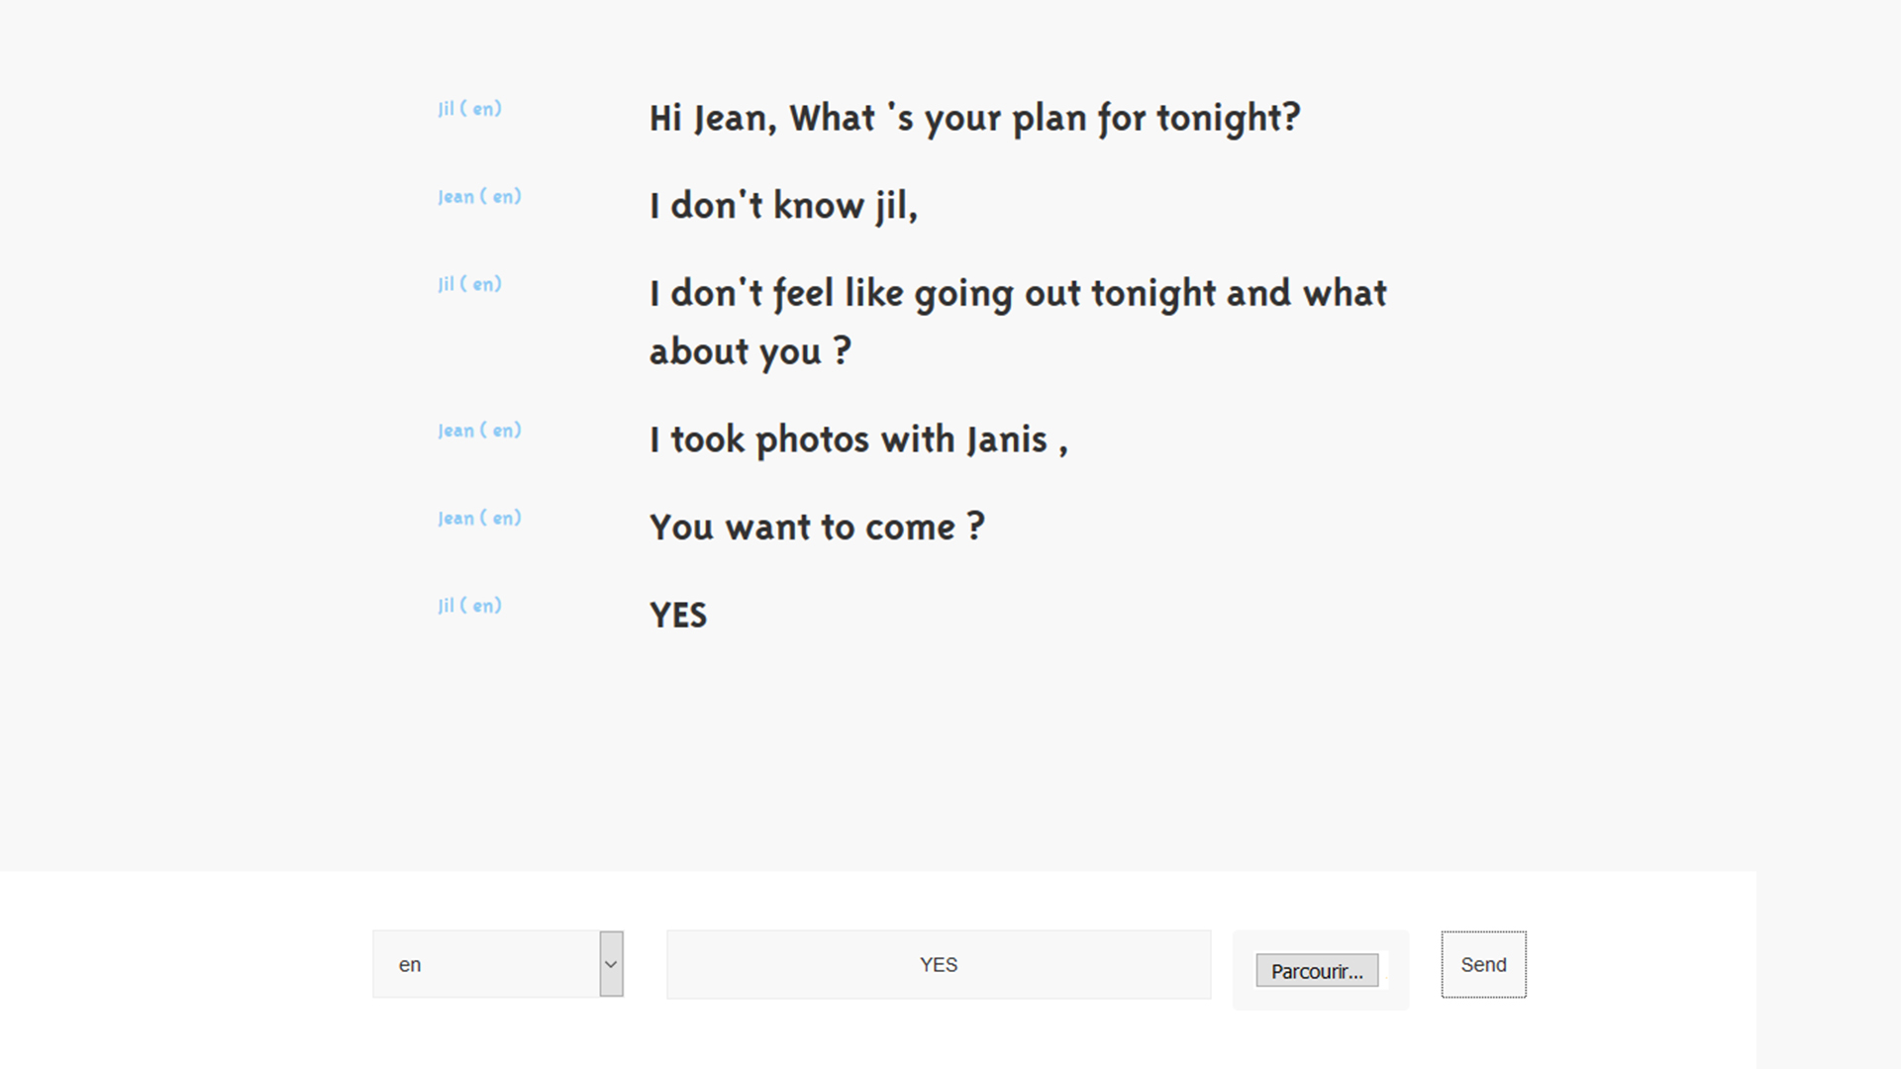The image size is (1901, 1069).
Task: Click 'jil (en)' label beside the YES message
Action: point(470,606)
